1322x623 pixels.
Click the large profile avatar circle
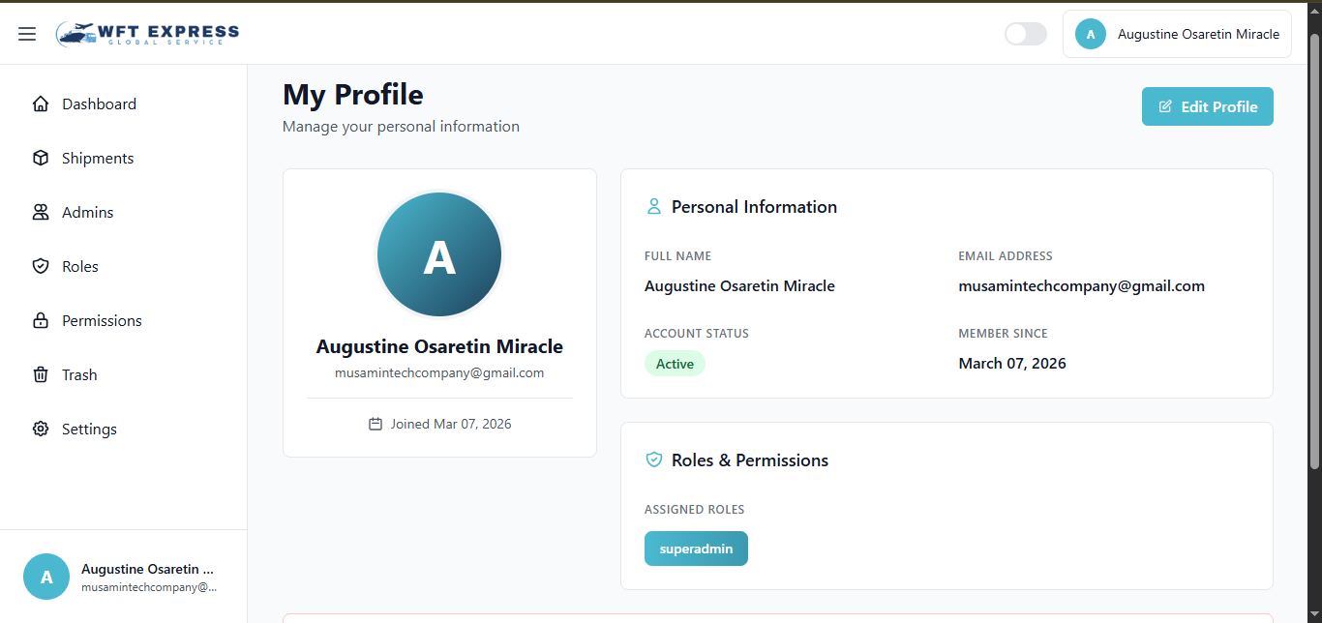(x=438, y=253)
